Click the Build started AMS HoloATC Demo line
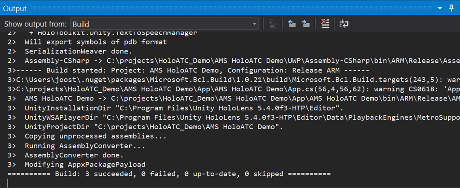 [x=188, y=71]
